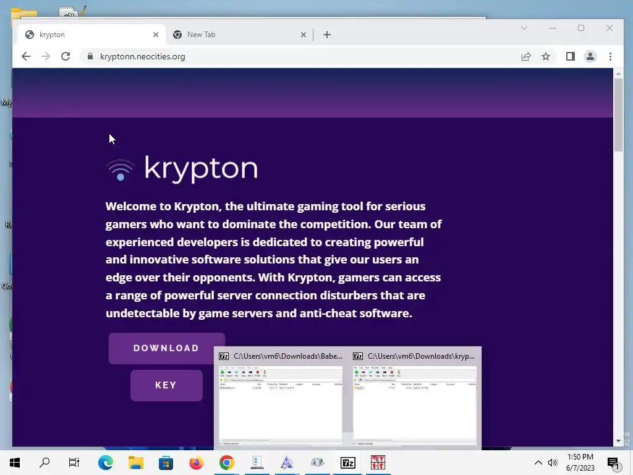Show hidden system tray icons
The height and width of the screenshot is (475, 633).
tap(538, 463)
